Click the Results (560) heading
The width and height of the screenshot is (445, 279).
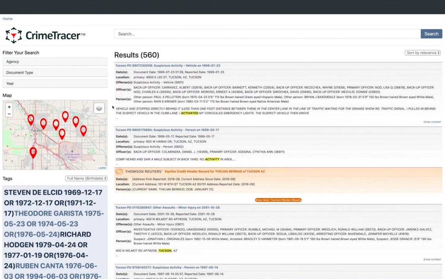pos(137,55)
